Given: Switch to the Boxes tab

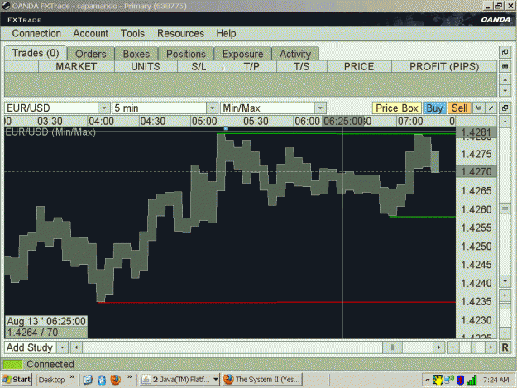Looking at the screenshot, I should coord(136,54).
